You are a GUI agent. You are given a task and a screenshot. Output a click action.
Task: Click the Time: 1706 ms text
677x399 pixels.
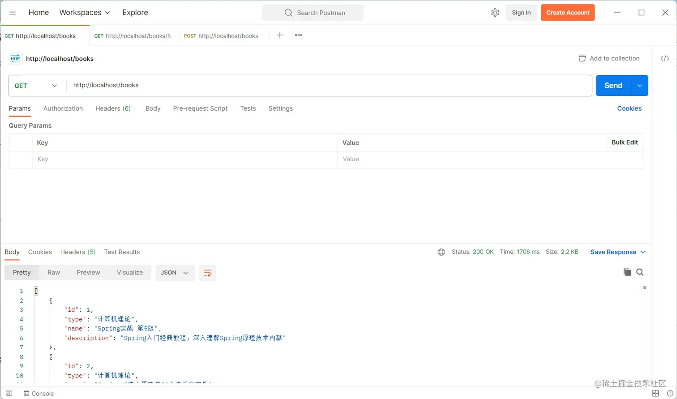pos(519,252)
